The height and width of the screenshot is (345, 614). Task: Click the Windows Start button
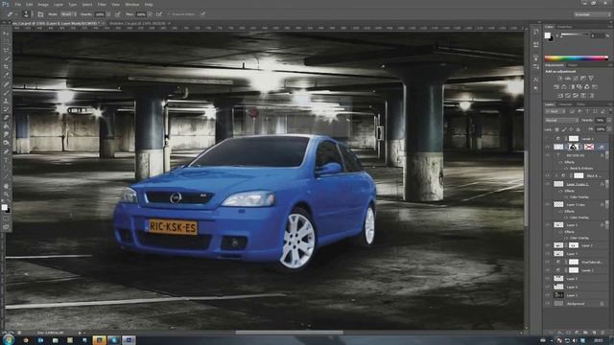8,339
